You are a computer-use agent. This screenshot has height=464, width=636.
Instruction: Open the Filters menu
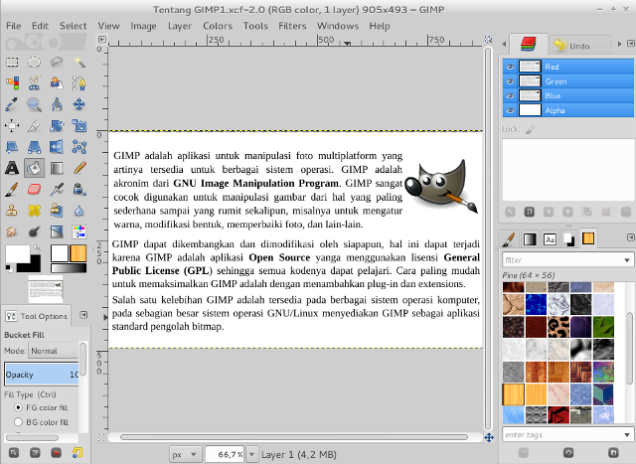point(292,26)
